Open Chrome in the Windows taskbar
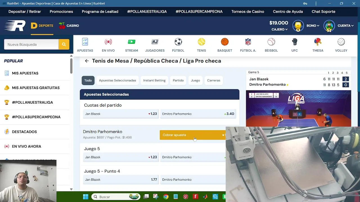The height and width of the screenshot is (202, 360). (x=166, y=197)
